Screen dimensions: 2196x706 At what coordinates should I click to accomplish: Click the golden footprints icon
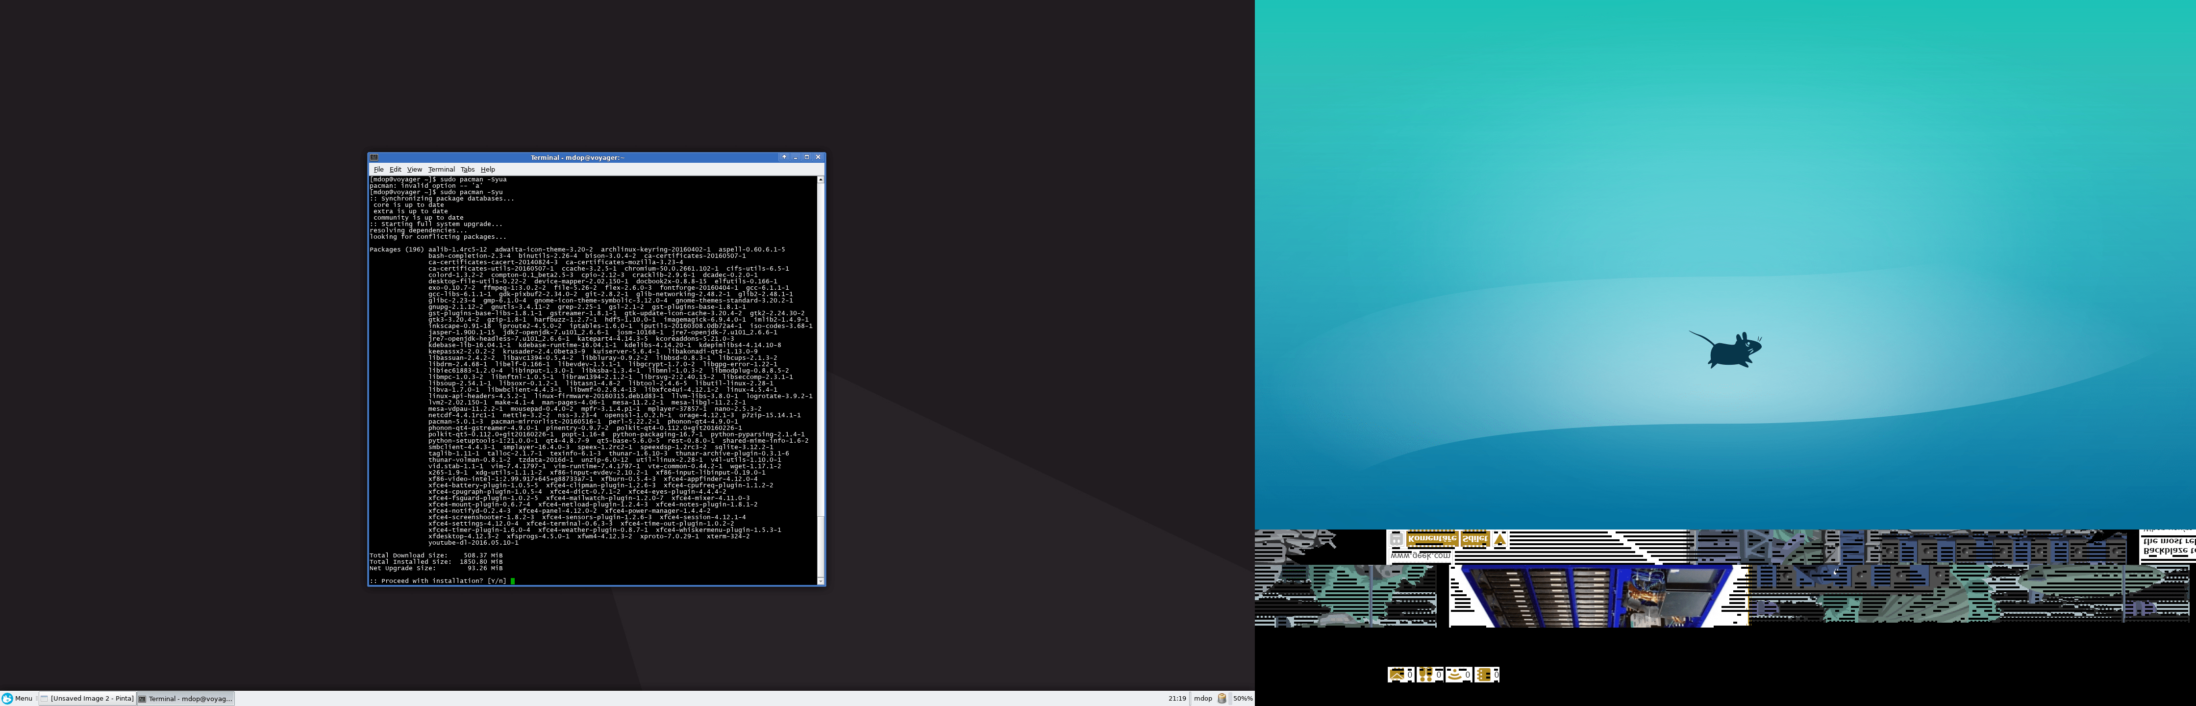(x=1425, y=675)
